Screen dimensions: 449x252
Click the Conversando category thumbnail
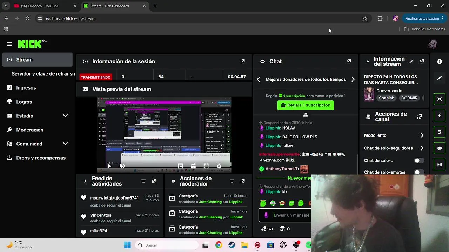tap(369, 94)
